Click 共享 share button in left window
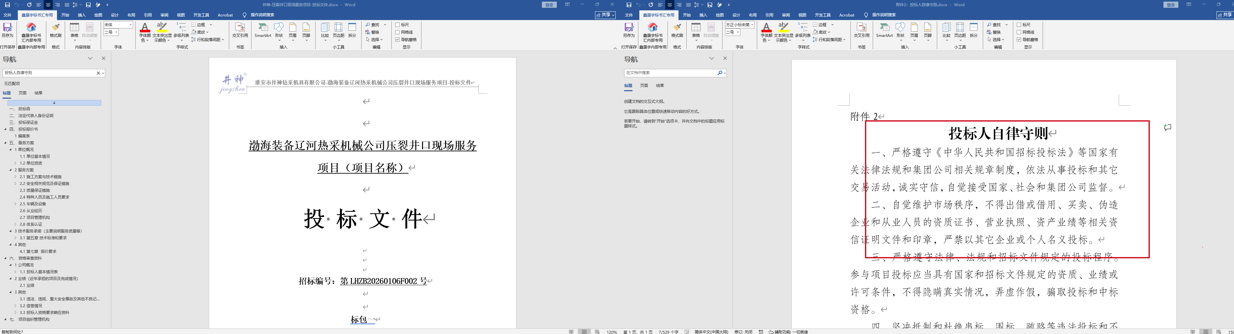The height and width of the screenshot is (334, 1234). pos(605,15)
